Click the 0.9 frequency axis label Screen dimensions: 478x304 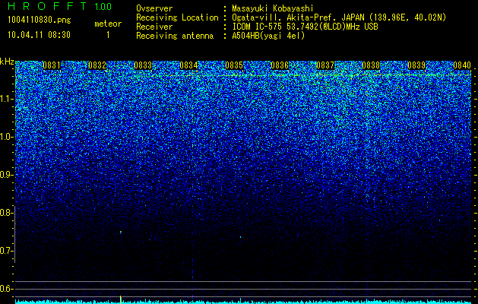[x=6, y=175]
